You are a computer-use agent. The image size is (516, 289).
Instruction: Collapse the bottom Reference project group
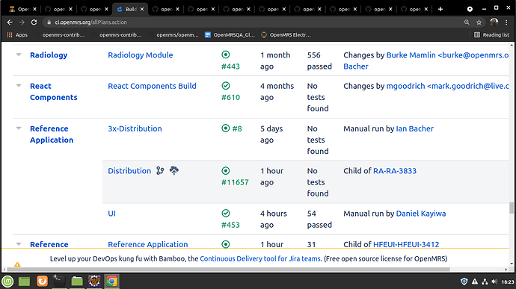[x=19, y=244]
